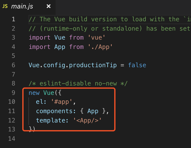The image size is (191, 148).
Task: Click the runtime-only comment on line 2
Action: click(110, 29)
